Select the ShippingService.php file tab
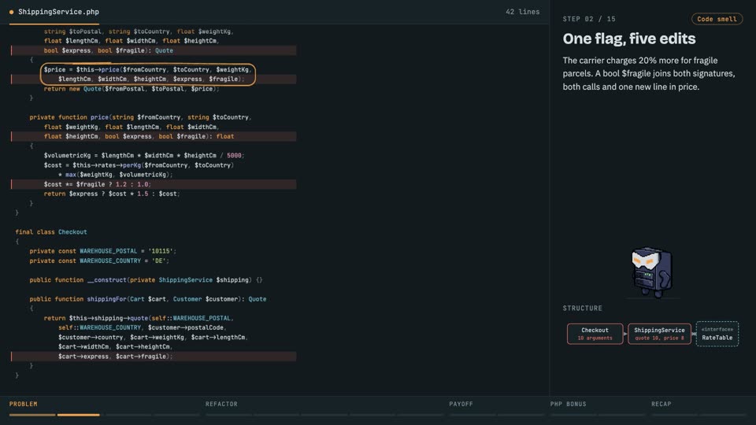 pyautogui.click(x=54, y=12)
